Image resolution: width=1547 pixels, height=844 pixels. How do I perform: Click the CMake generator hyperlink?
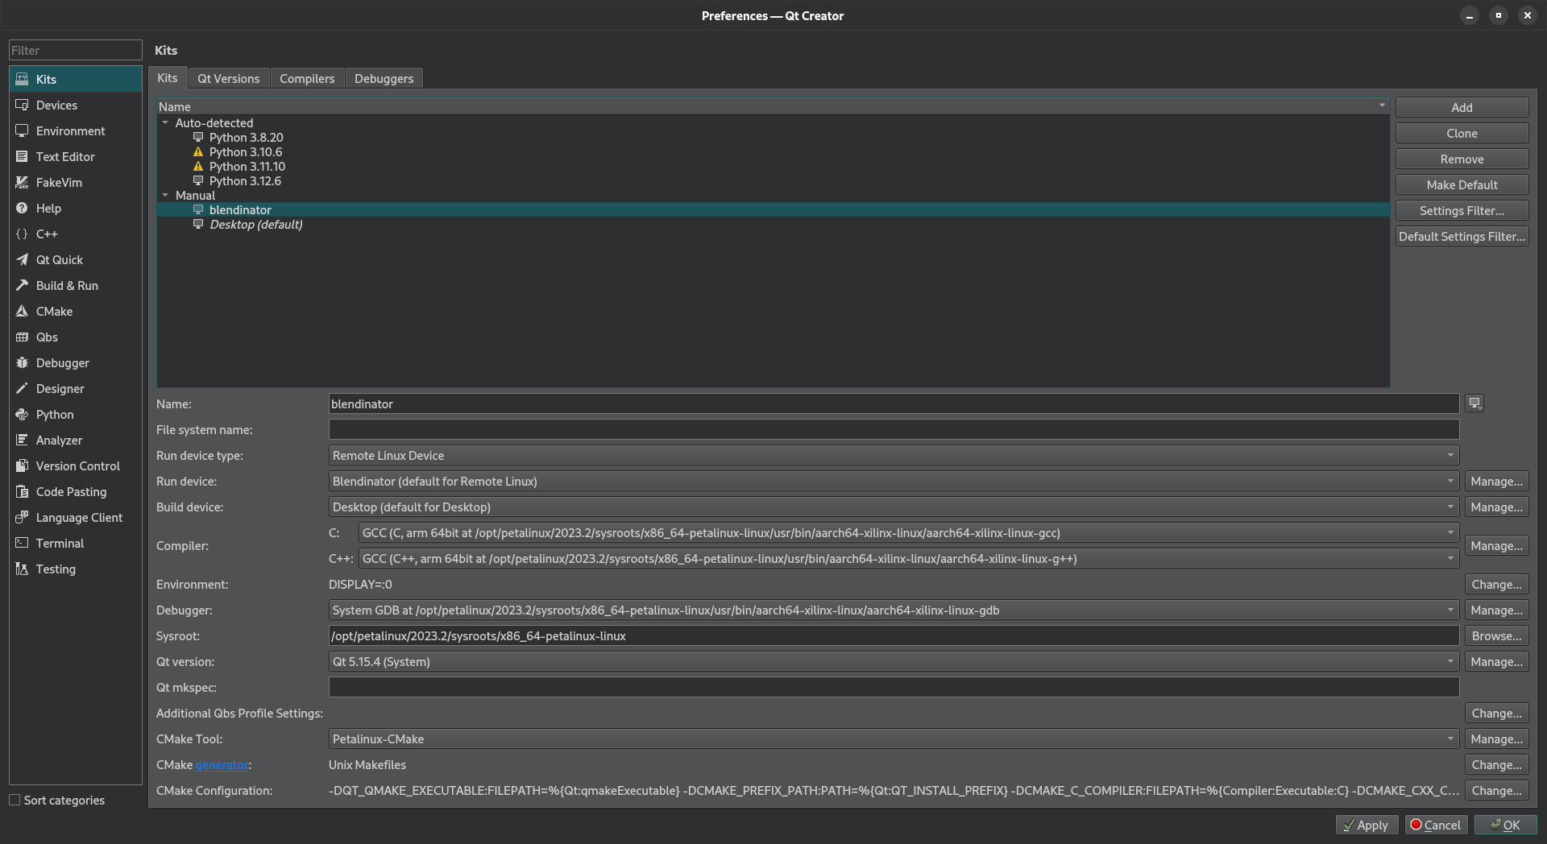(222, 765)
